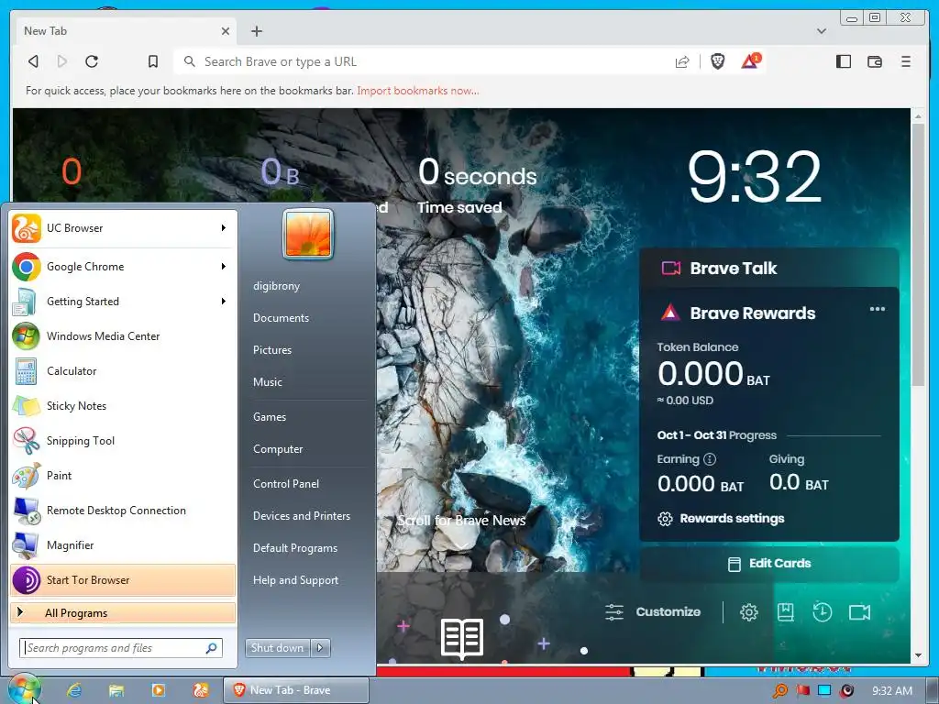Open the UC Browser taskbar icon

coord(200,690)
